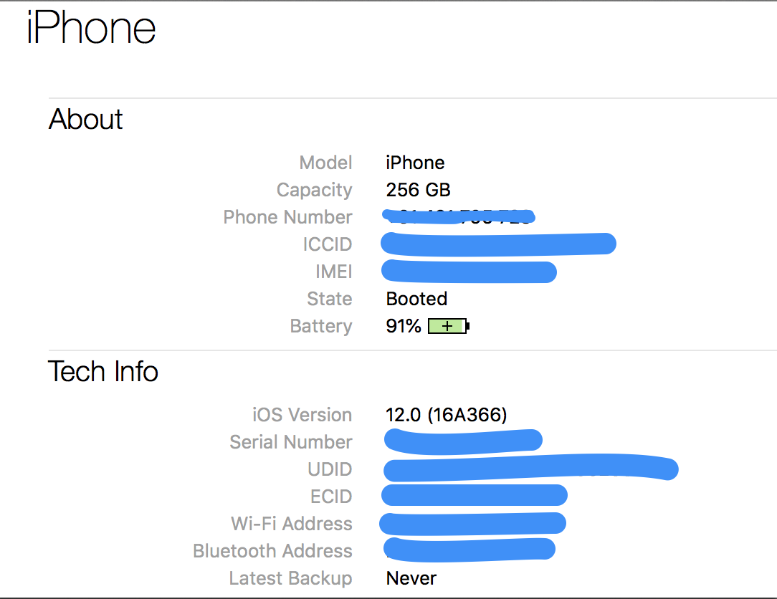Select the iOS version 12.0 (16A366) text

click(x=446, y=415)
